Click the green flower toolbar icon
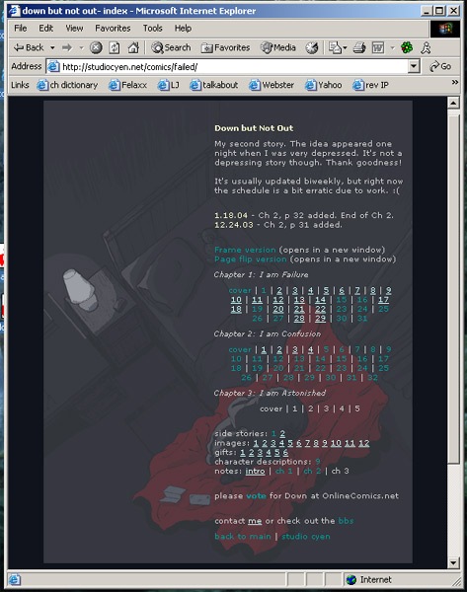Screen dimensions: 467x592 tap(407, 47)
